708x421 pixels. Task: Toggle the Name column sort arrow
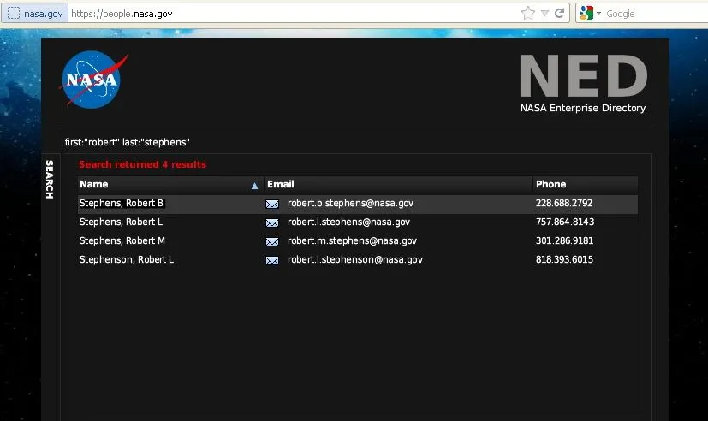click(254, 185)
